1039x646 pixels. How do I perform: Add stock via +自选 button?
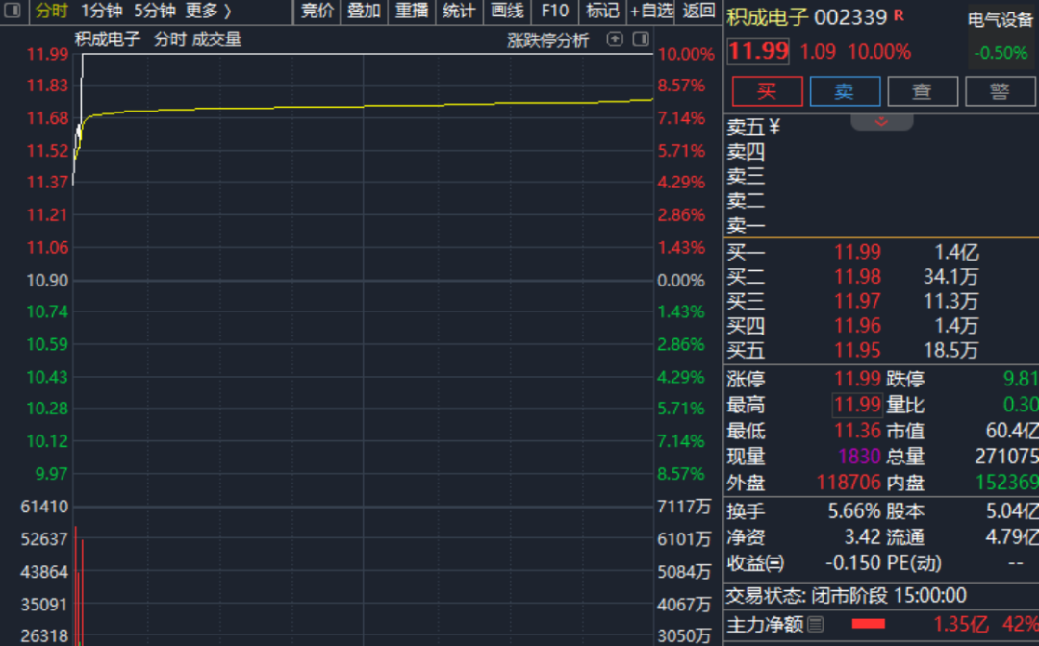coord(652,11)
